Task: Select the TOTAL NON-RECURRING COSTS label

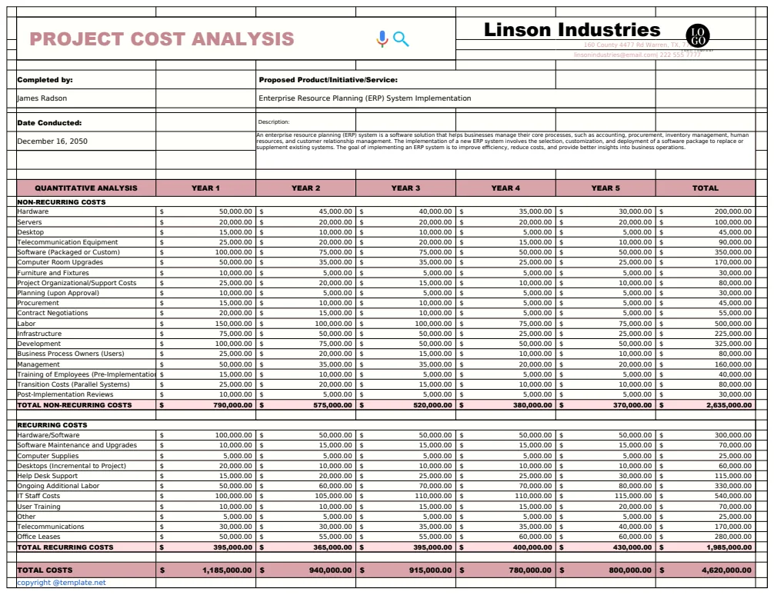Action: point(75,405)
